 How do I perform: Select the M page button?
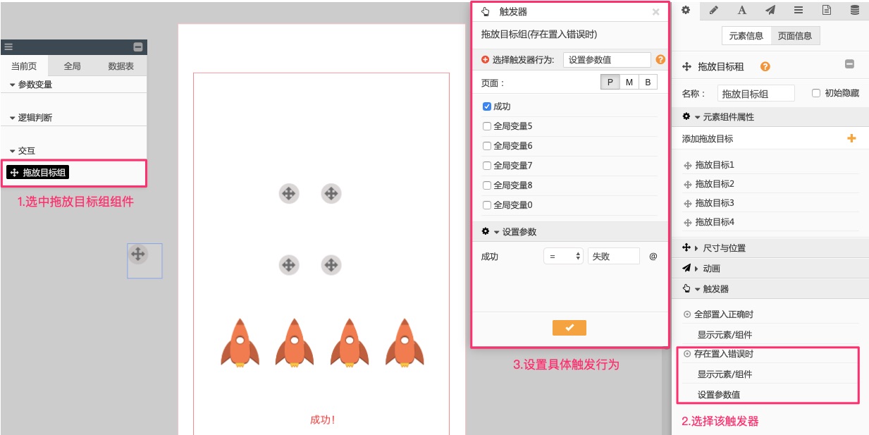pos(629,82)
